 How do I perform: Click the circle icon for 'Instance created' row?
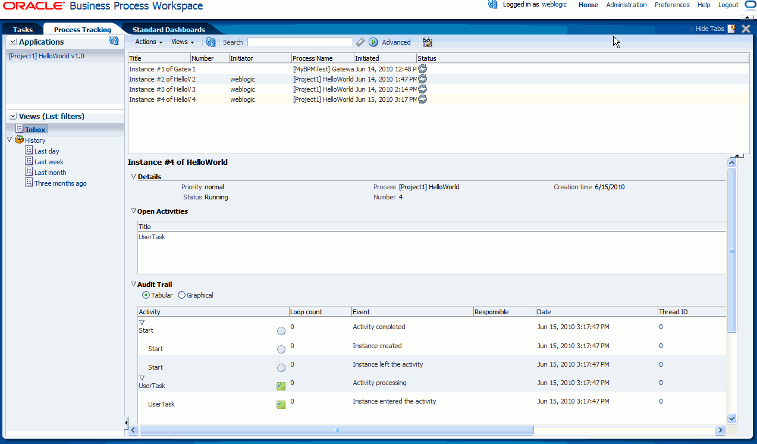[x=281, y=349]
